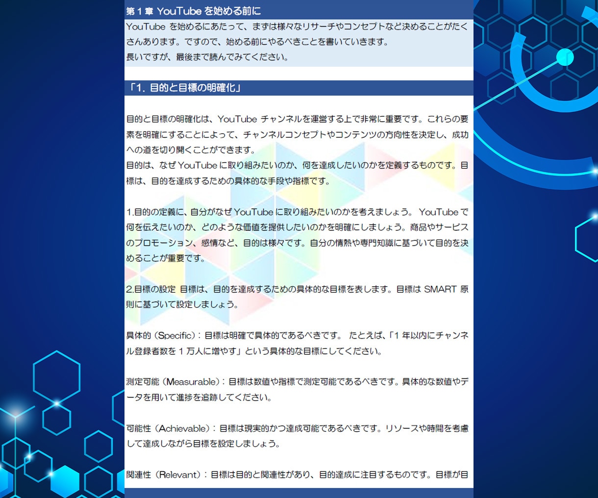The image size is (598, 498).
Task: Click the text "可能性 (Achievable)"
Action: pyautogui.click(x=168, y=428)
